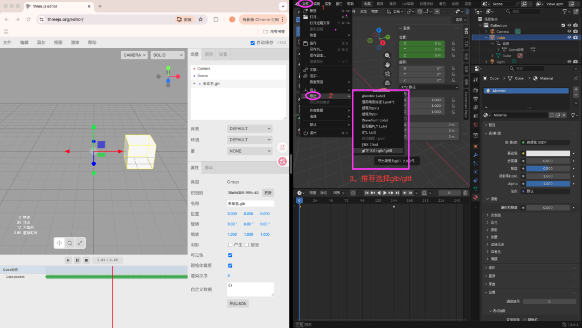Open Blender Object Data mesh tab
Viewport: 582px width, 328px height.
(x=475, y=189)
